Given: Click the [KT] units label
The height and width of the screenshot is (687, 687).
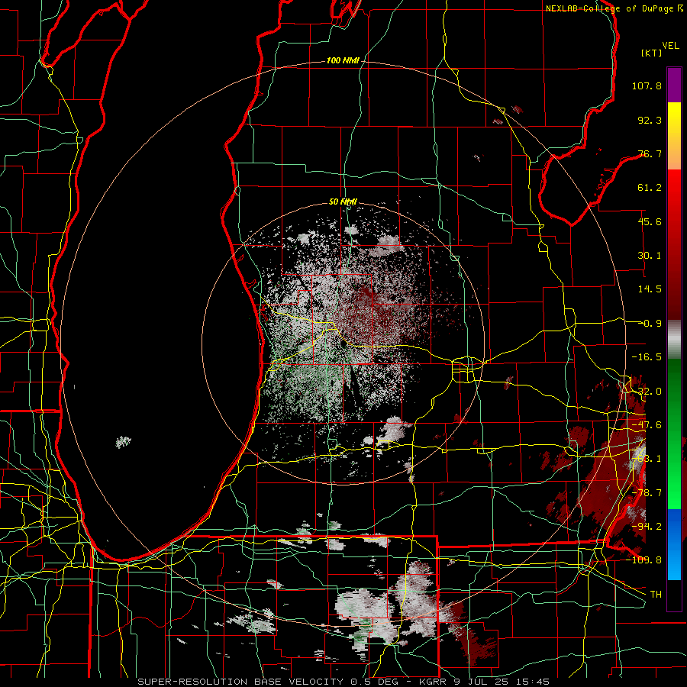Looking at the screenshot, I should 652,53.
